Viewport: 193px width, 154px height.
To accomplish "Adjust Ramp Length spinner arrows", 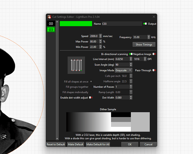I will (131, 92).
